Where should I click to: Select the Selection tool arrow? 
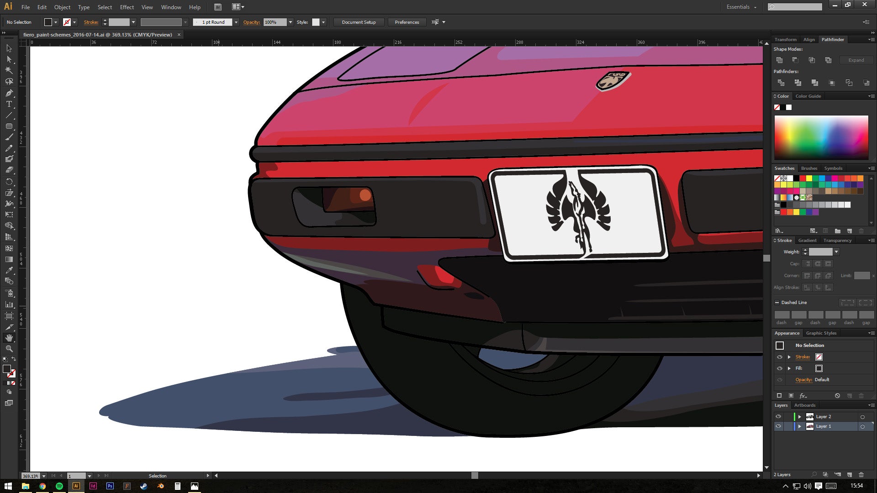point(9,48)
